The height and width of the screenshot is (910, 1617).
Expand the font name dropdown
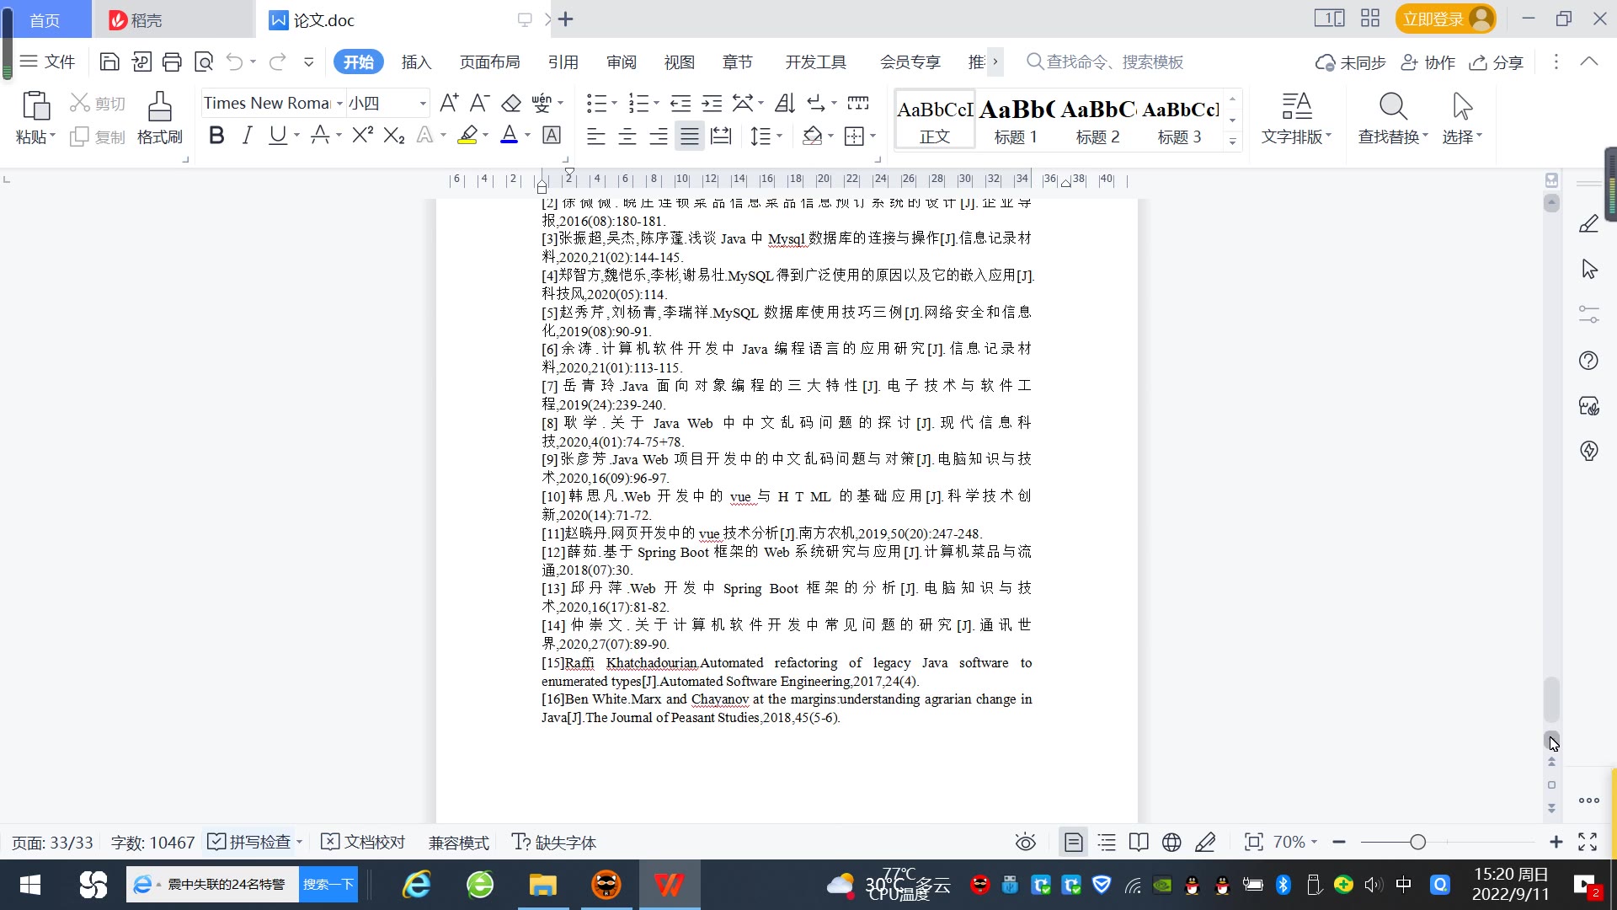click(339, 104)
